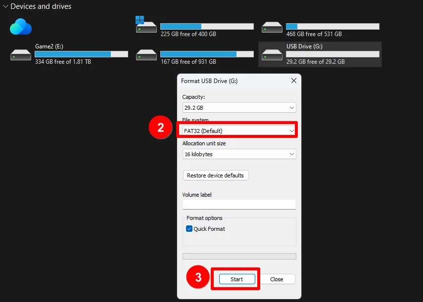The width and height of the screenshot is (423, 302).
Task: Click the Format USB Drive title bar
Action: click(228, 81)
